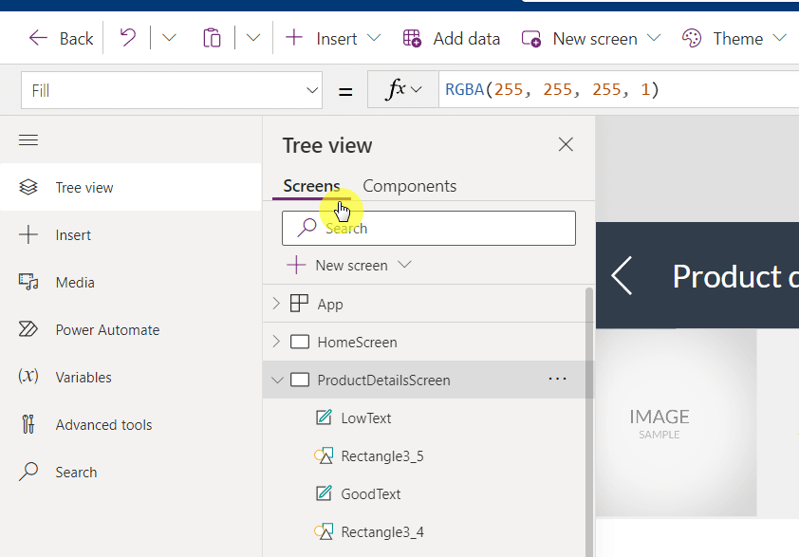Click the Tree view search field

pyautogui.click(x=429, y=229)
